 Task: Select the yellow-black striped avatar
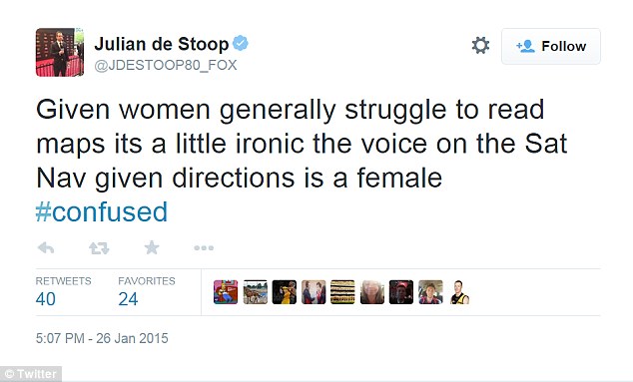(x=342, y=292)
